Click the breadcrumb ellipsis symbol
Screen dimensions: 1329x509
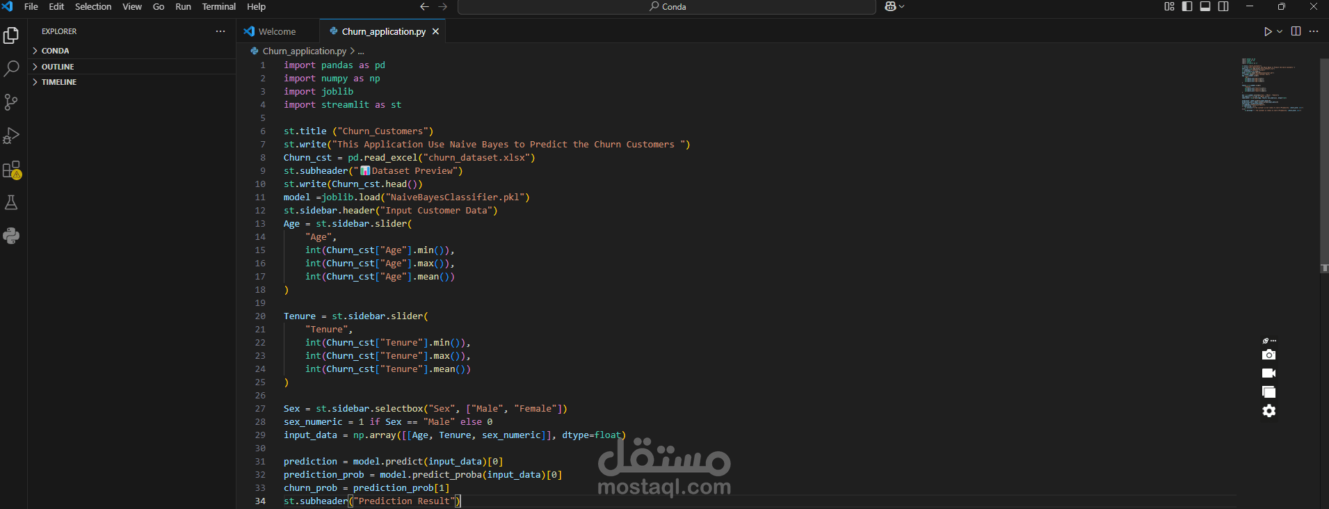tap(361, 51)
